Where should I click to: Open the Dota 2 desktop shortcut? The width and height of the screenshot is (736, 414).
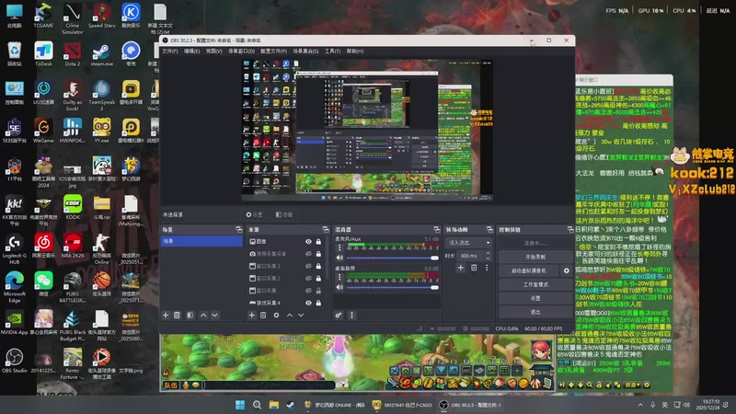(73, 54)
